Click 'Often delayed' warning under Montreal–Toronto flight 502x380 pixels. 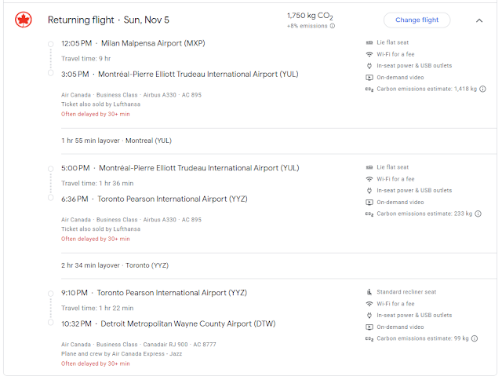point(96,239)
